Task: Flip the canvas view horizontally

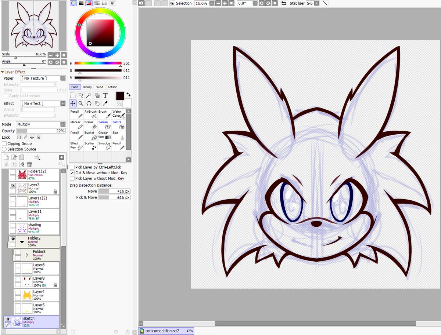Action: pyautogui.click(x=284, y=3)
